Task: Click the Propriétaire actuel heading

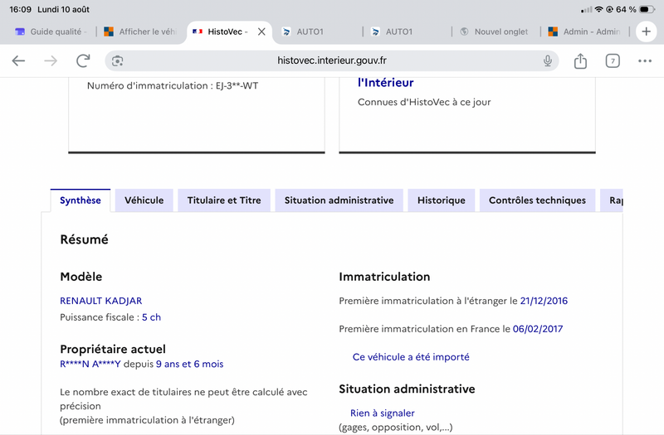Action: 113,349
